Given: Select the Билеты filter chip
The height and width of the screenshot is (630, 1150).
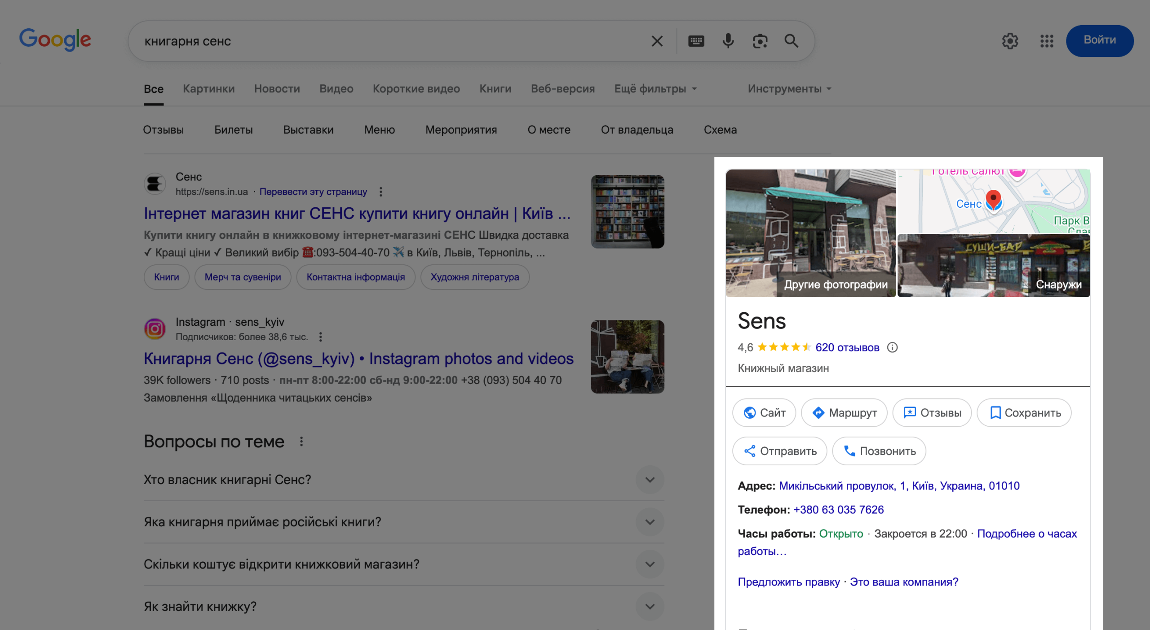Looking at the screenshot, I should point(234,130).
